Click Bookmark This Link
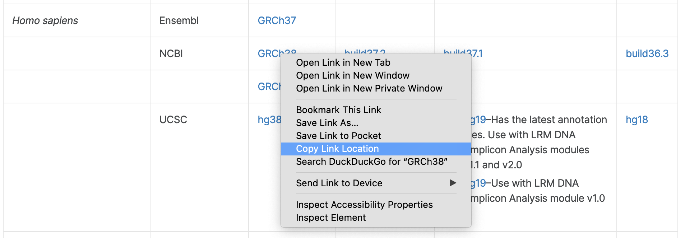The image size is (685, 238). [338, 110]
